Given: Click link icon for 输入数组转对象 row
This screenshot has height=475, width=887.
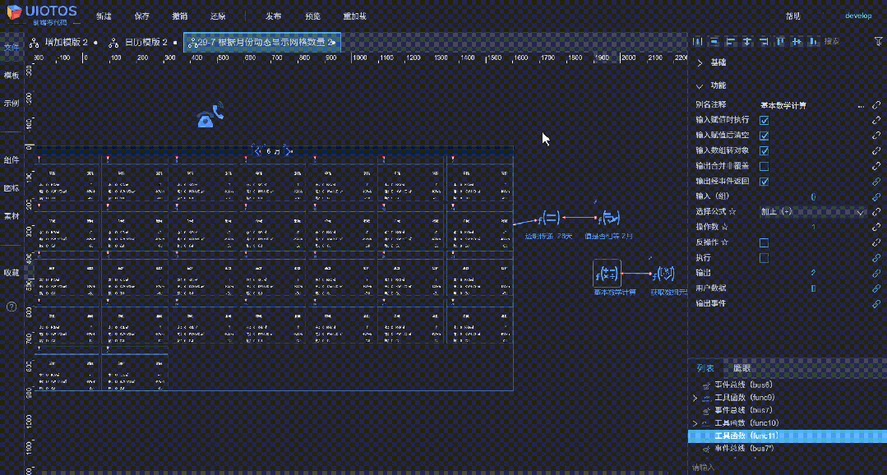Looking at the screenshot, I should pos(876,151).
